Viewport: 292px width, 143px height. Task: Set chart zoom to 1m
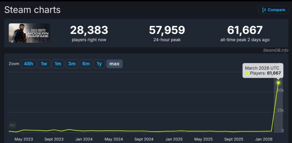click(58, 64)
